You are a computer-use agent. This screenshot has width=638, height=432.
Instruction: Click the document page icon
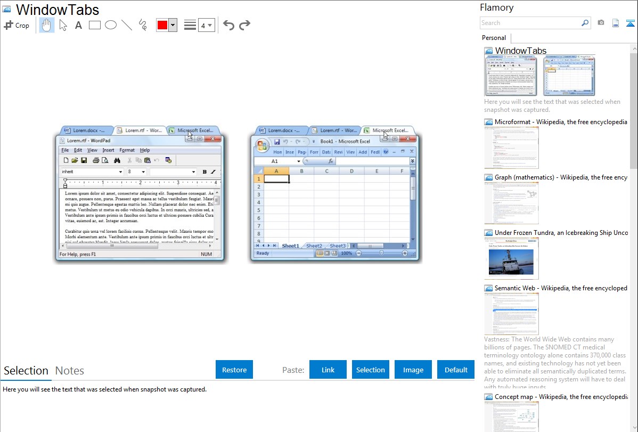click(616, 23)
